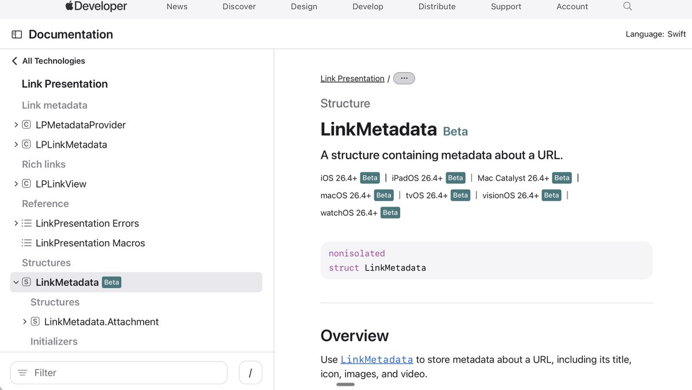Image resolution: width=692 pixels, height=390 pixels.
Task: Expand the LinkMetadata.Attachment node
Action: 25,321
